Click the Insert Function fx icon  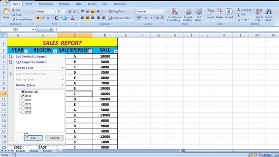click(51, 29)
